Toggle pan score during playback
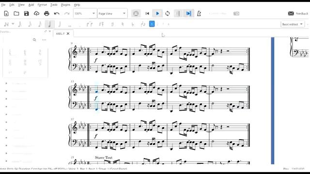Image resolution: width=310 pixels, height=174 pixels. point(188,14)
